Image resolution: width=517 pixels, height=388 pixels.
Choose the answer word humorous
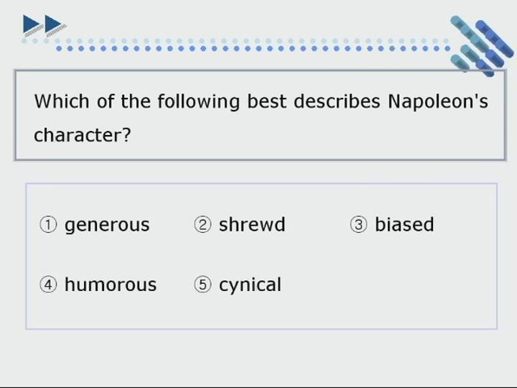pos(111,285)
